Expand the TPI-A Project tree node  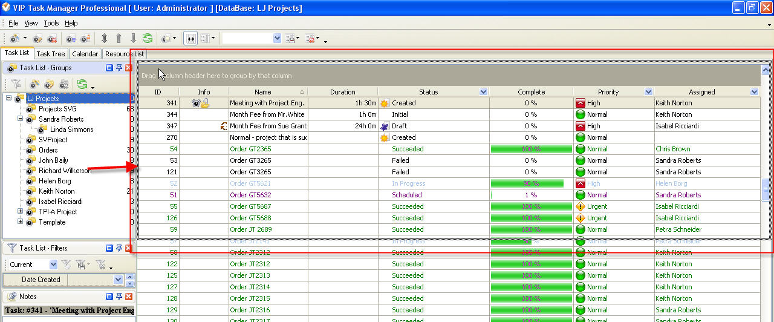(x=21, y=212)
